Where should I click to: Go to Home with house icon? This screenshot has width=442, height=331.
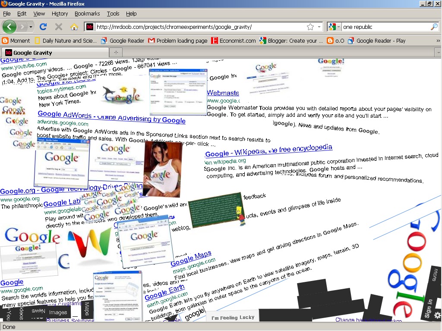[74, 27]
